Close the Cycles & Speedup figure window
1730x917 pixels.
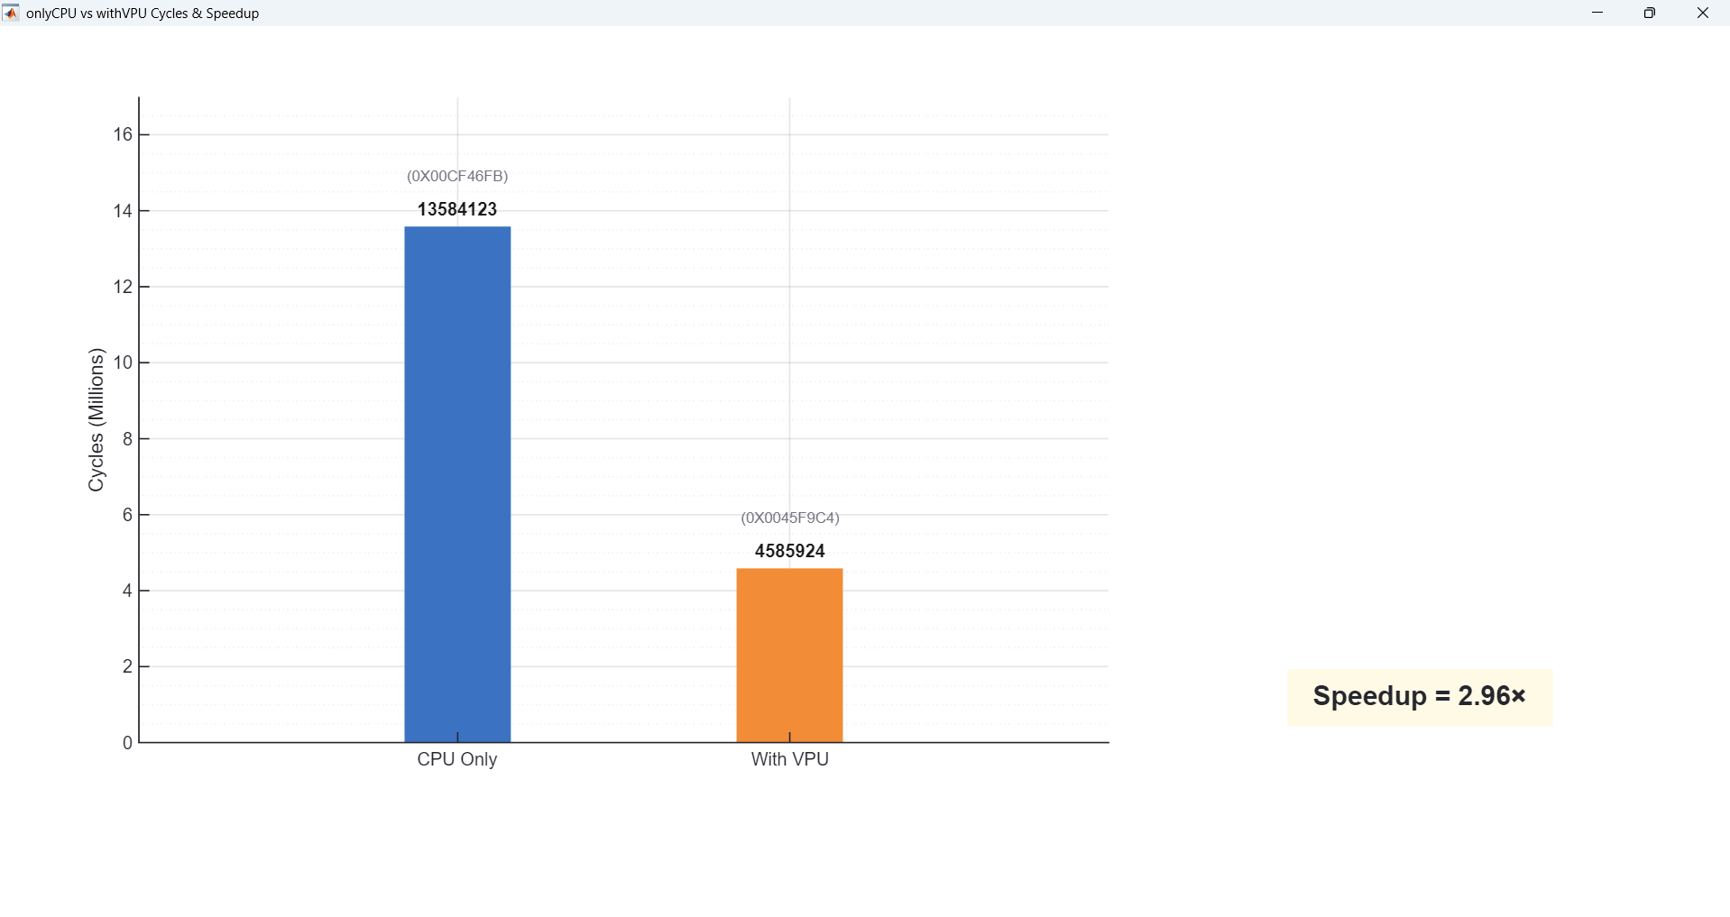[1702, 13]
